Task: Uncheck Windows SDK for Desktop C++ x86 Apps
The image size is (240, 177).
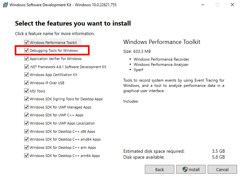Action: pos(26,131)
